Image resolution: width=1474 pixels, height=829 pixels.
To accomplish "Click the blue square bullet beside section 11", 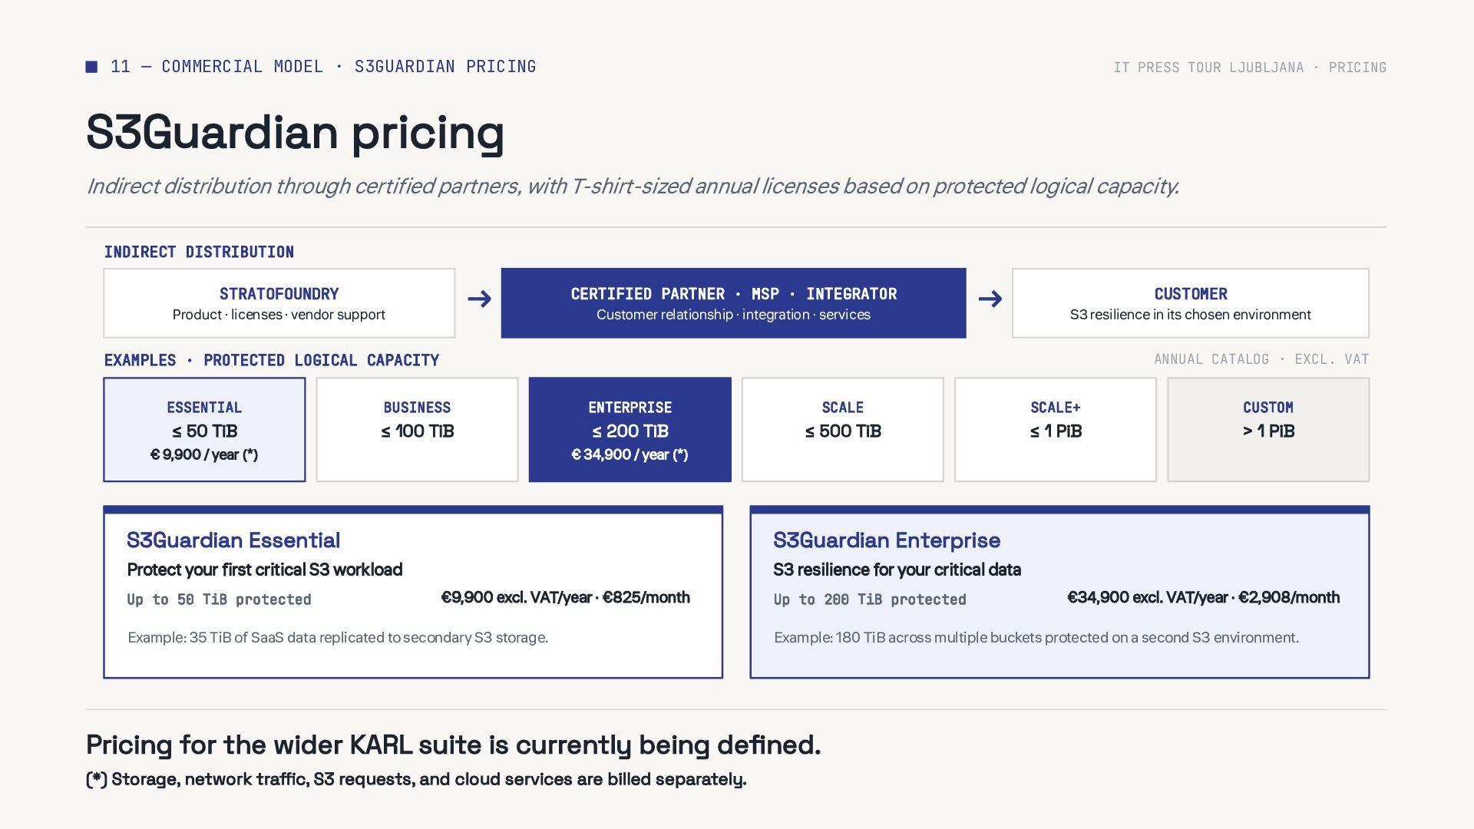I will click(x=91, y=67).
